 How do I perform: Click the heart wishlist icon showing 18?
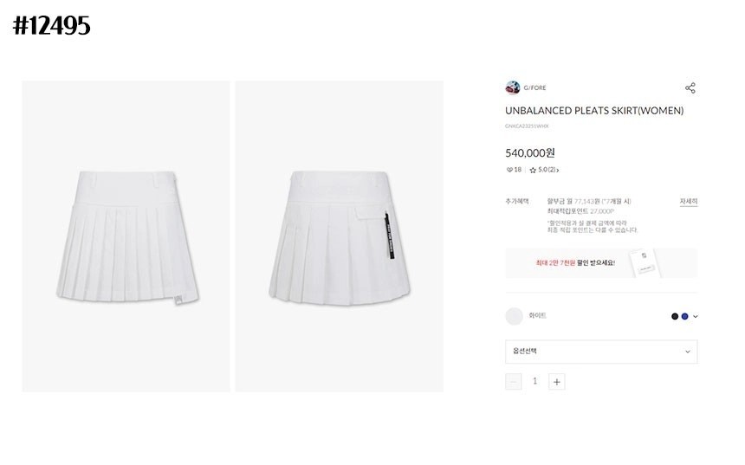(509, 170)
